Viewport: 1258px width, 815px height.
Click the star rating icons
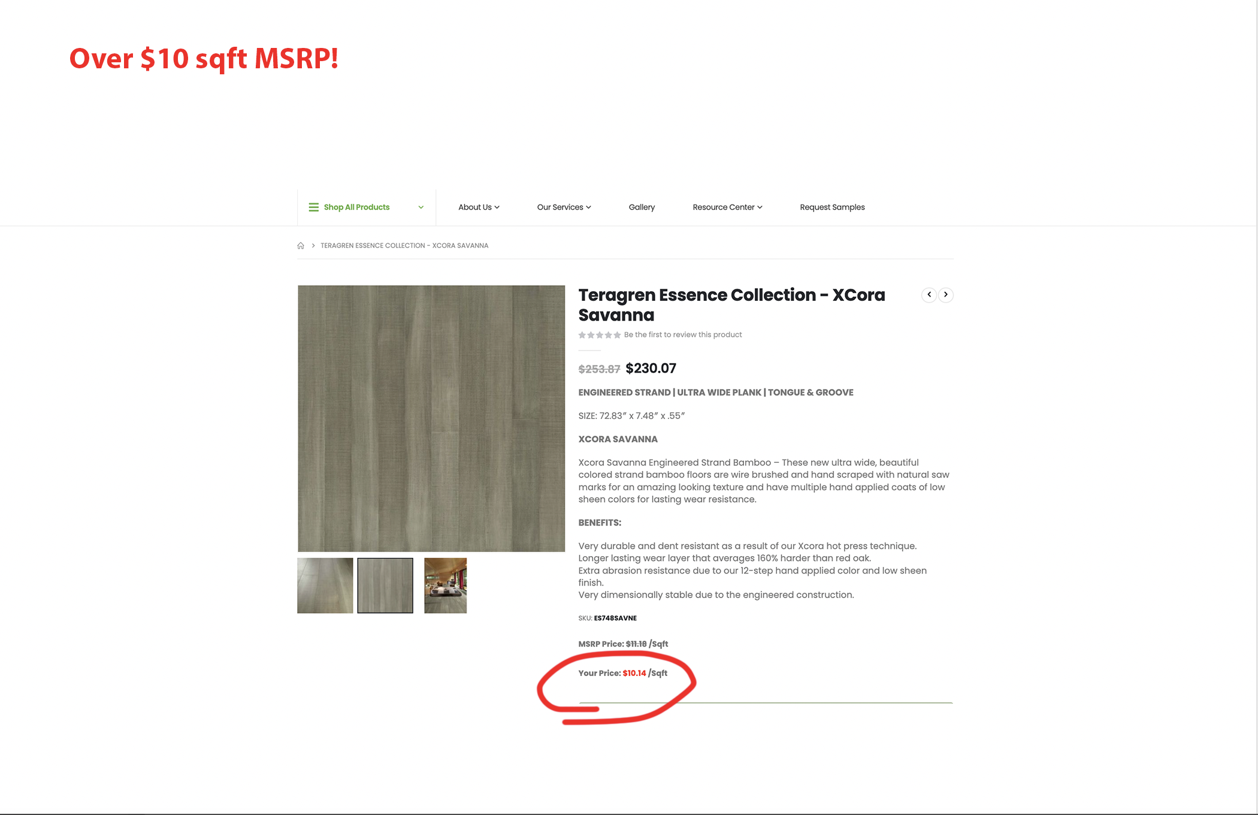(x=599, y=335)
